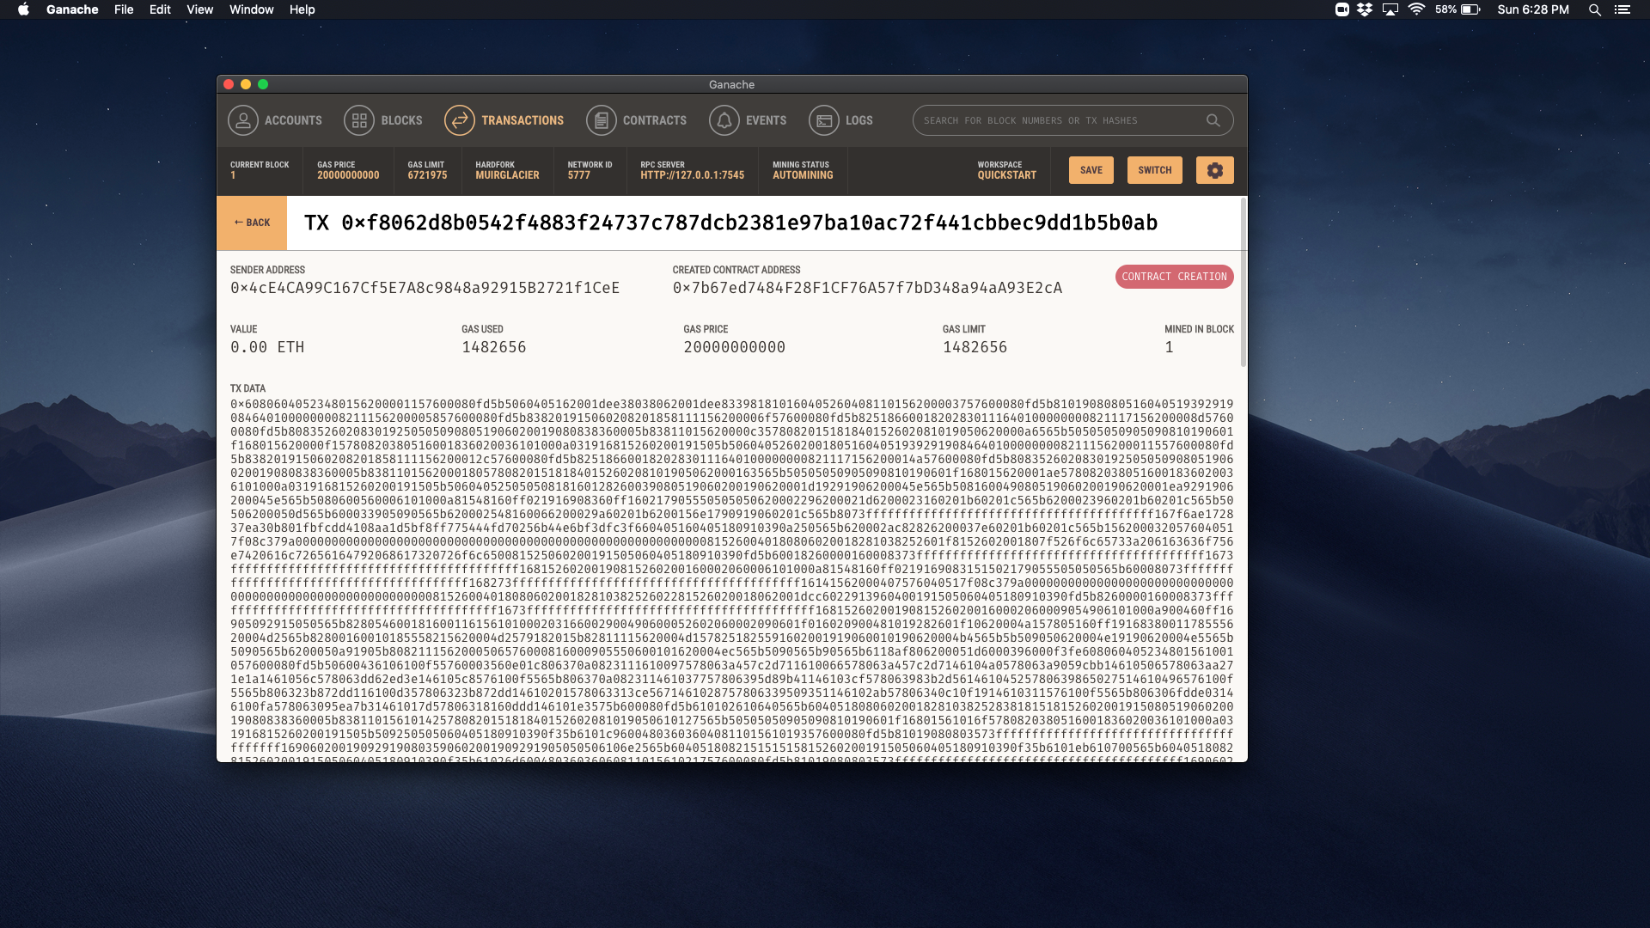Click the transaction hash title
This screenshot has height=928, width=1650.
[730, 223]
